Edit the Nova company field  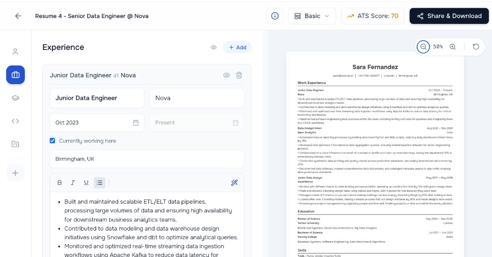point(197,98)
